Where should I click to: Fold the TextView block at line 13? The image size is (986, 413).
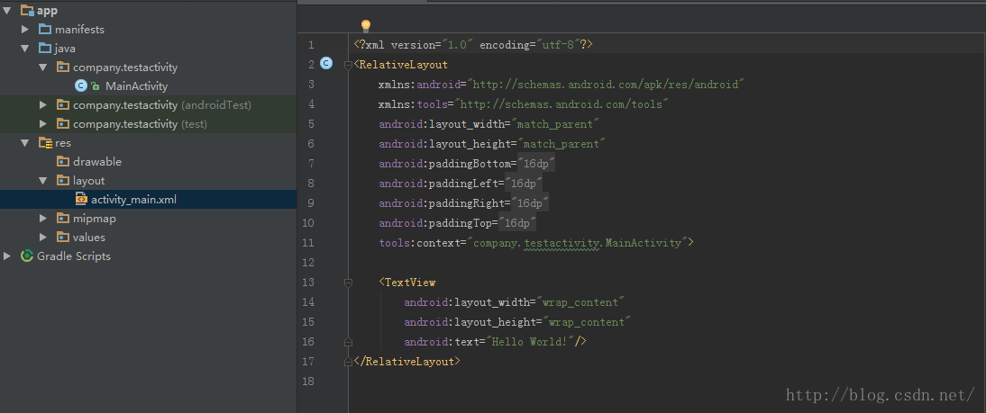[349, 283]
